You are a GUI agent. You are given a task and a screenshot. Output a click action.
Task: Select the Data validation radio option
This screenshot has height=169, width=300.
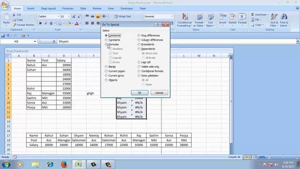[139, 76]
